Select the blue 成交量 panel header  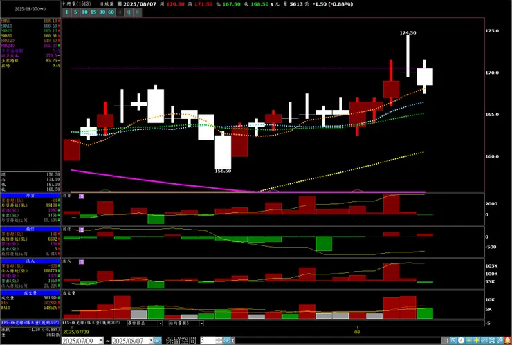coord(30,292)
